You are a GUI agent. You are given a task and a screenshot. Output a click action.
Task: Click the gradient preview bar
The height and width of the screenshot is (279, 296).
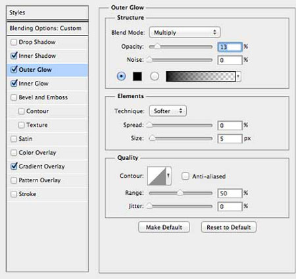coord(201,76)
